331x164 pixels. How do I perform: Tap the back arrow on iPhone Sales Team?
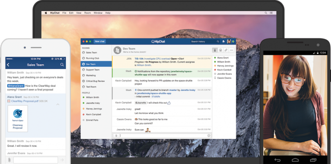pyautogui.click(x=8, y=65)
